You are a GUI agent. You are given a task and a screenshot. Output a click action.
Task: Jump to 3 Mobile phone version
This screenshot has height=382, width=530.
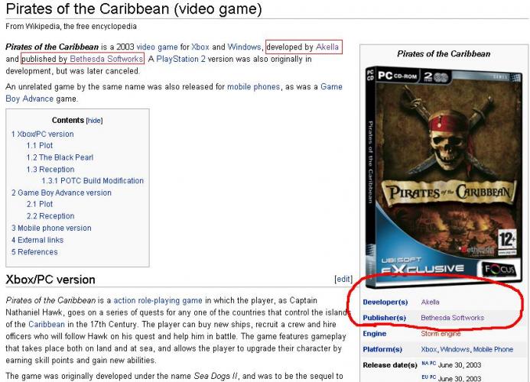pyautogui.click(x=51, y=228)
